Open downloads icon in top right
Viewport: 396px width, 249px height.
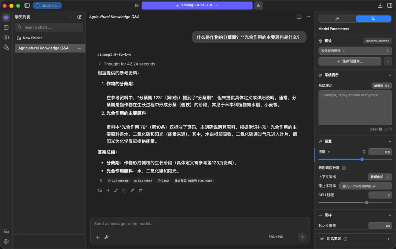(380, 5)
